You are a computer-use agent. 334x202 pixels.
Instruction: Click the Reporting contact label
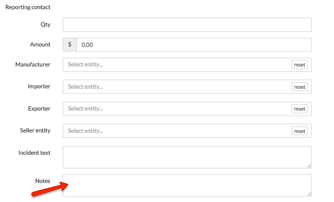[x=28, y=7]
